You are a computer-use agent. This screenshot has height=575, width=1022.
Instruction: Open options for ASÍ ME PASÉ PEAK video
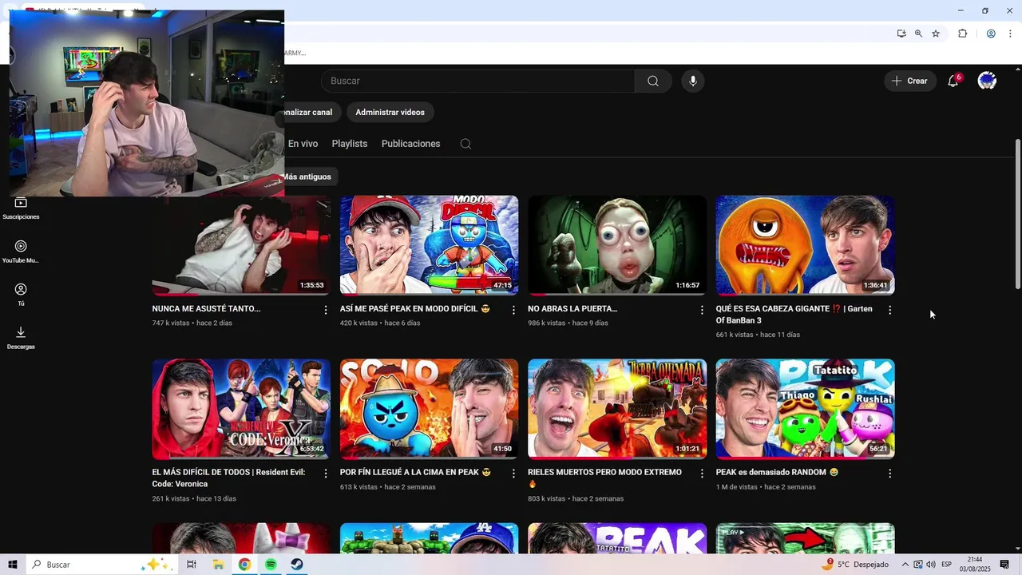tap(513, 310)
